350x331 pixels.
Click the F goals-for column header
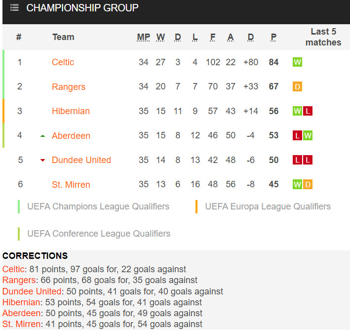(213, 37)
